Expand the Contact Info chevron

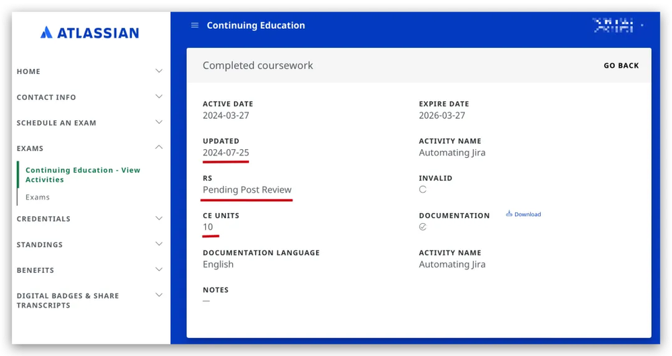tap(159, 97)
